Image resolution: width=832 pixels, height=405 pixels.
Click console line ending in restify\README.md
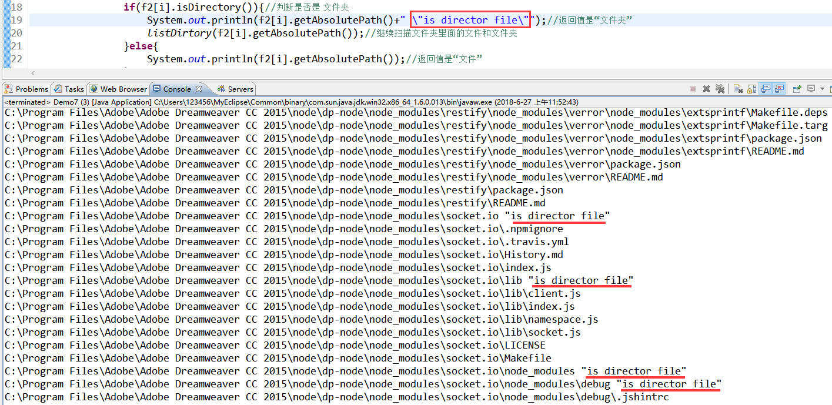(x=275, y=203)
